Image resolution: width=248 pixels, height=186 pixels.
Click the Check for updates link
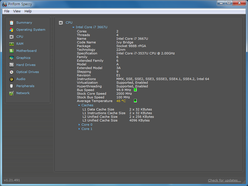tap(224, 180)
